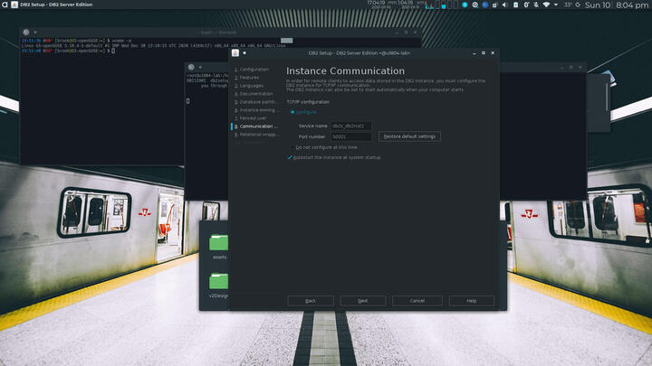Select step 8 Communication

(x=256, y=127)
